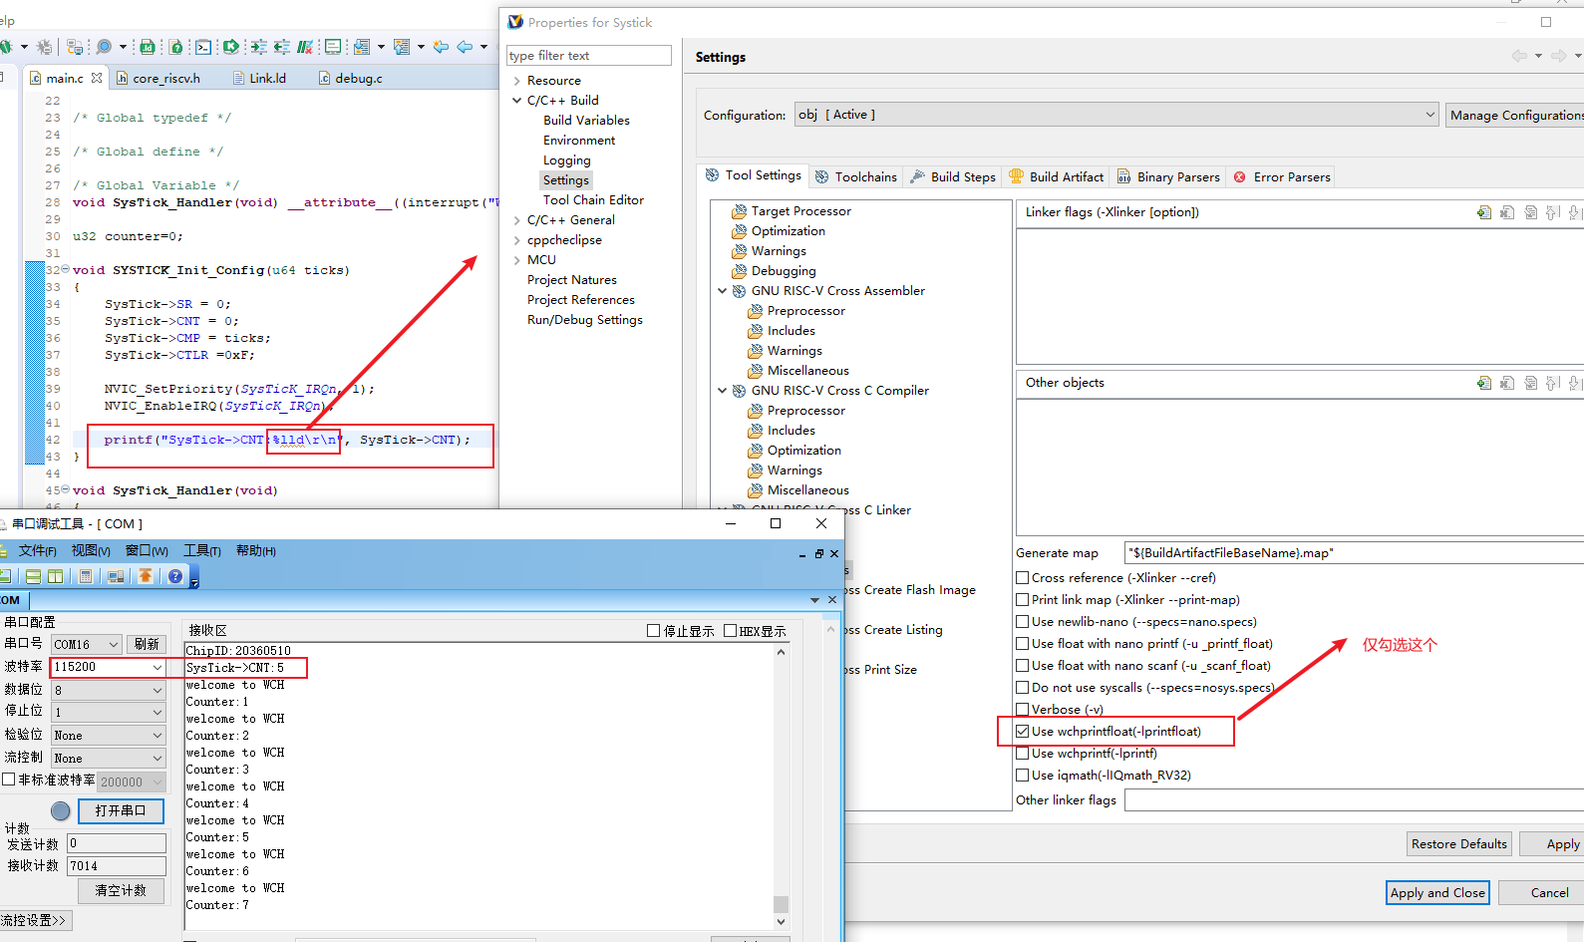1584x942 pixels.
Task: Enable Use wchprintf(-lprintf) checkbox
Action: pyautogui.click(x=1022, y=753)
